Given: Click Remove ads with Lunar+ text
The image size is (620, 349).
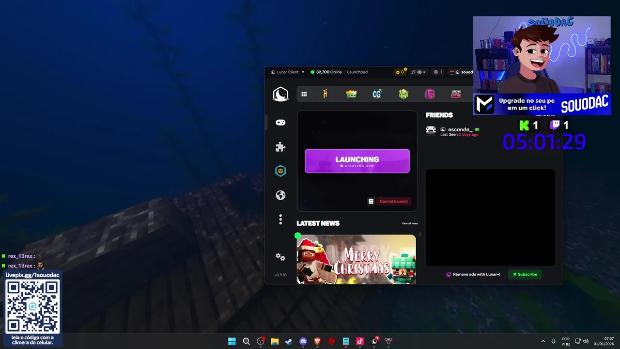Looking at the screenshot, I should click(477, 274).
